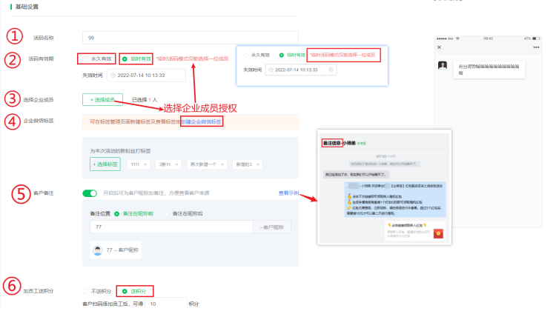The image size is (556, 314).
Task: Click the +选择标签 button
Action: pyautogui.click(x=105, y=164)
